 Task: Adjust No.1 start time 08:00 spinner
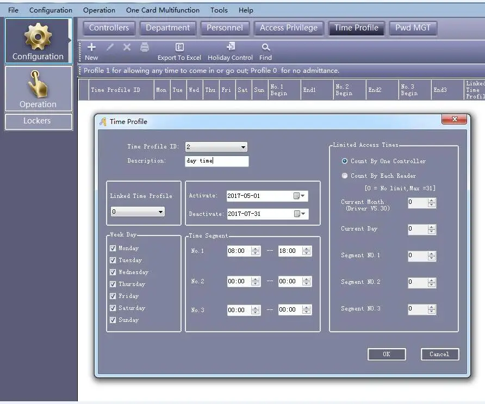click(x=255, y=251)
